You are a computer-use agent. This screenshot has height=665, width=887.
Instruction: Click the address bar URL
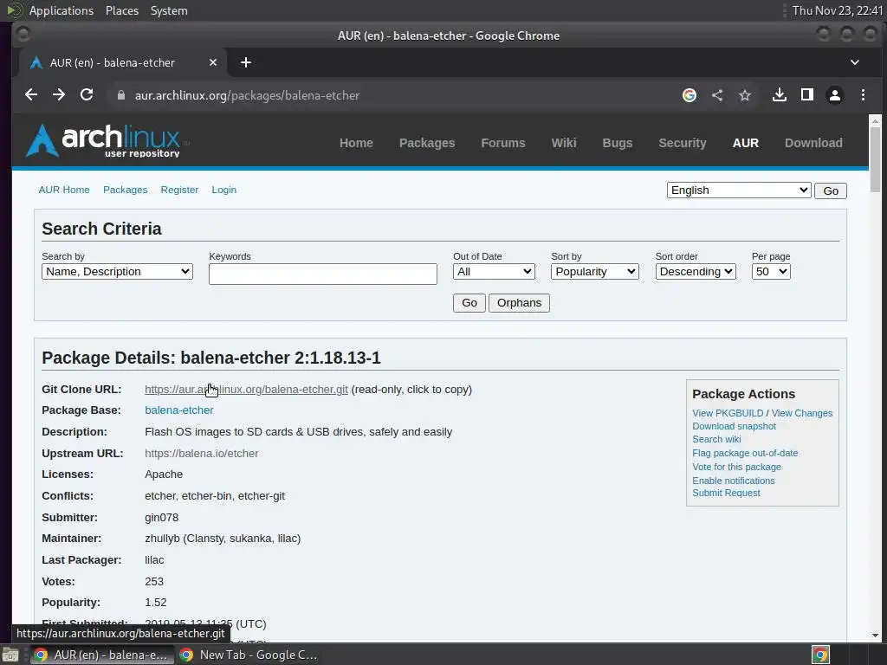click(247, 95)
